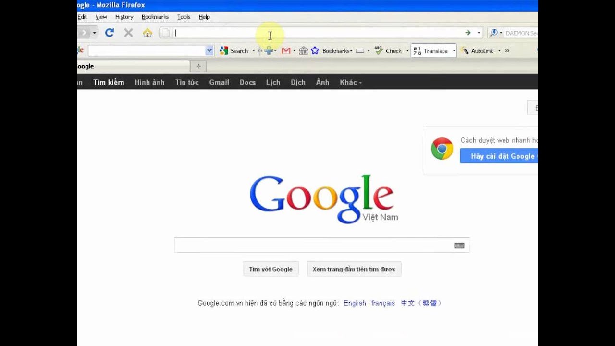Click the blue plus toolbar icon
Screen dimensions: 615x346
click(x=268, y=50)
